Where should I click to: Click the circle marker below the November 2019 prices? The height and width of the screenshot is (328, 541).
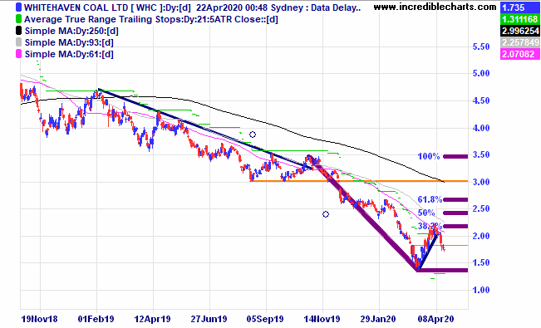point(326,214)
